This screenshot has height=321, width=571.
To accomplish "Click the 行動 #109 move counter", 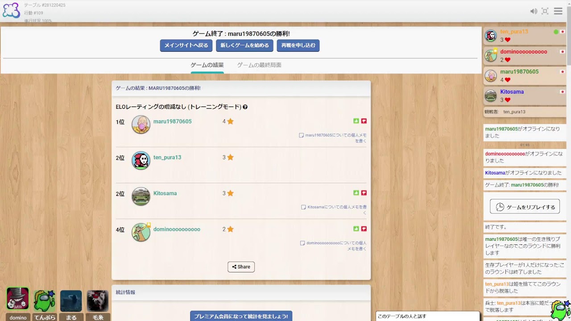I will [33, 13].
